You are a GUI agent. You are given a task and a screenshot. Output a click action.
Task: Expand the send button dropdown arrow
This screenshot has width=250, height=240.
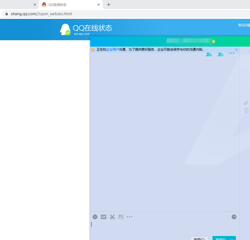232,238
